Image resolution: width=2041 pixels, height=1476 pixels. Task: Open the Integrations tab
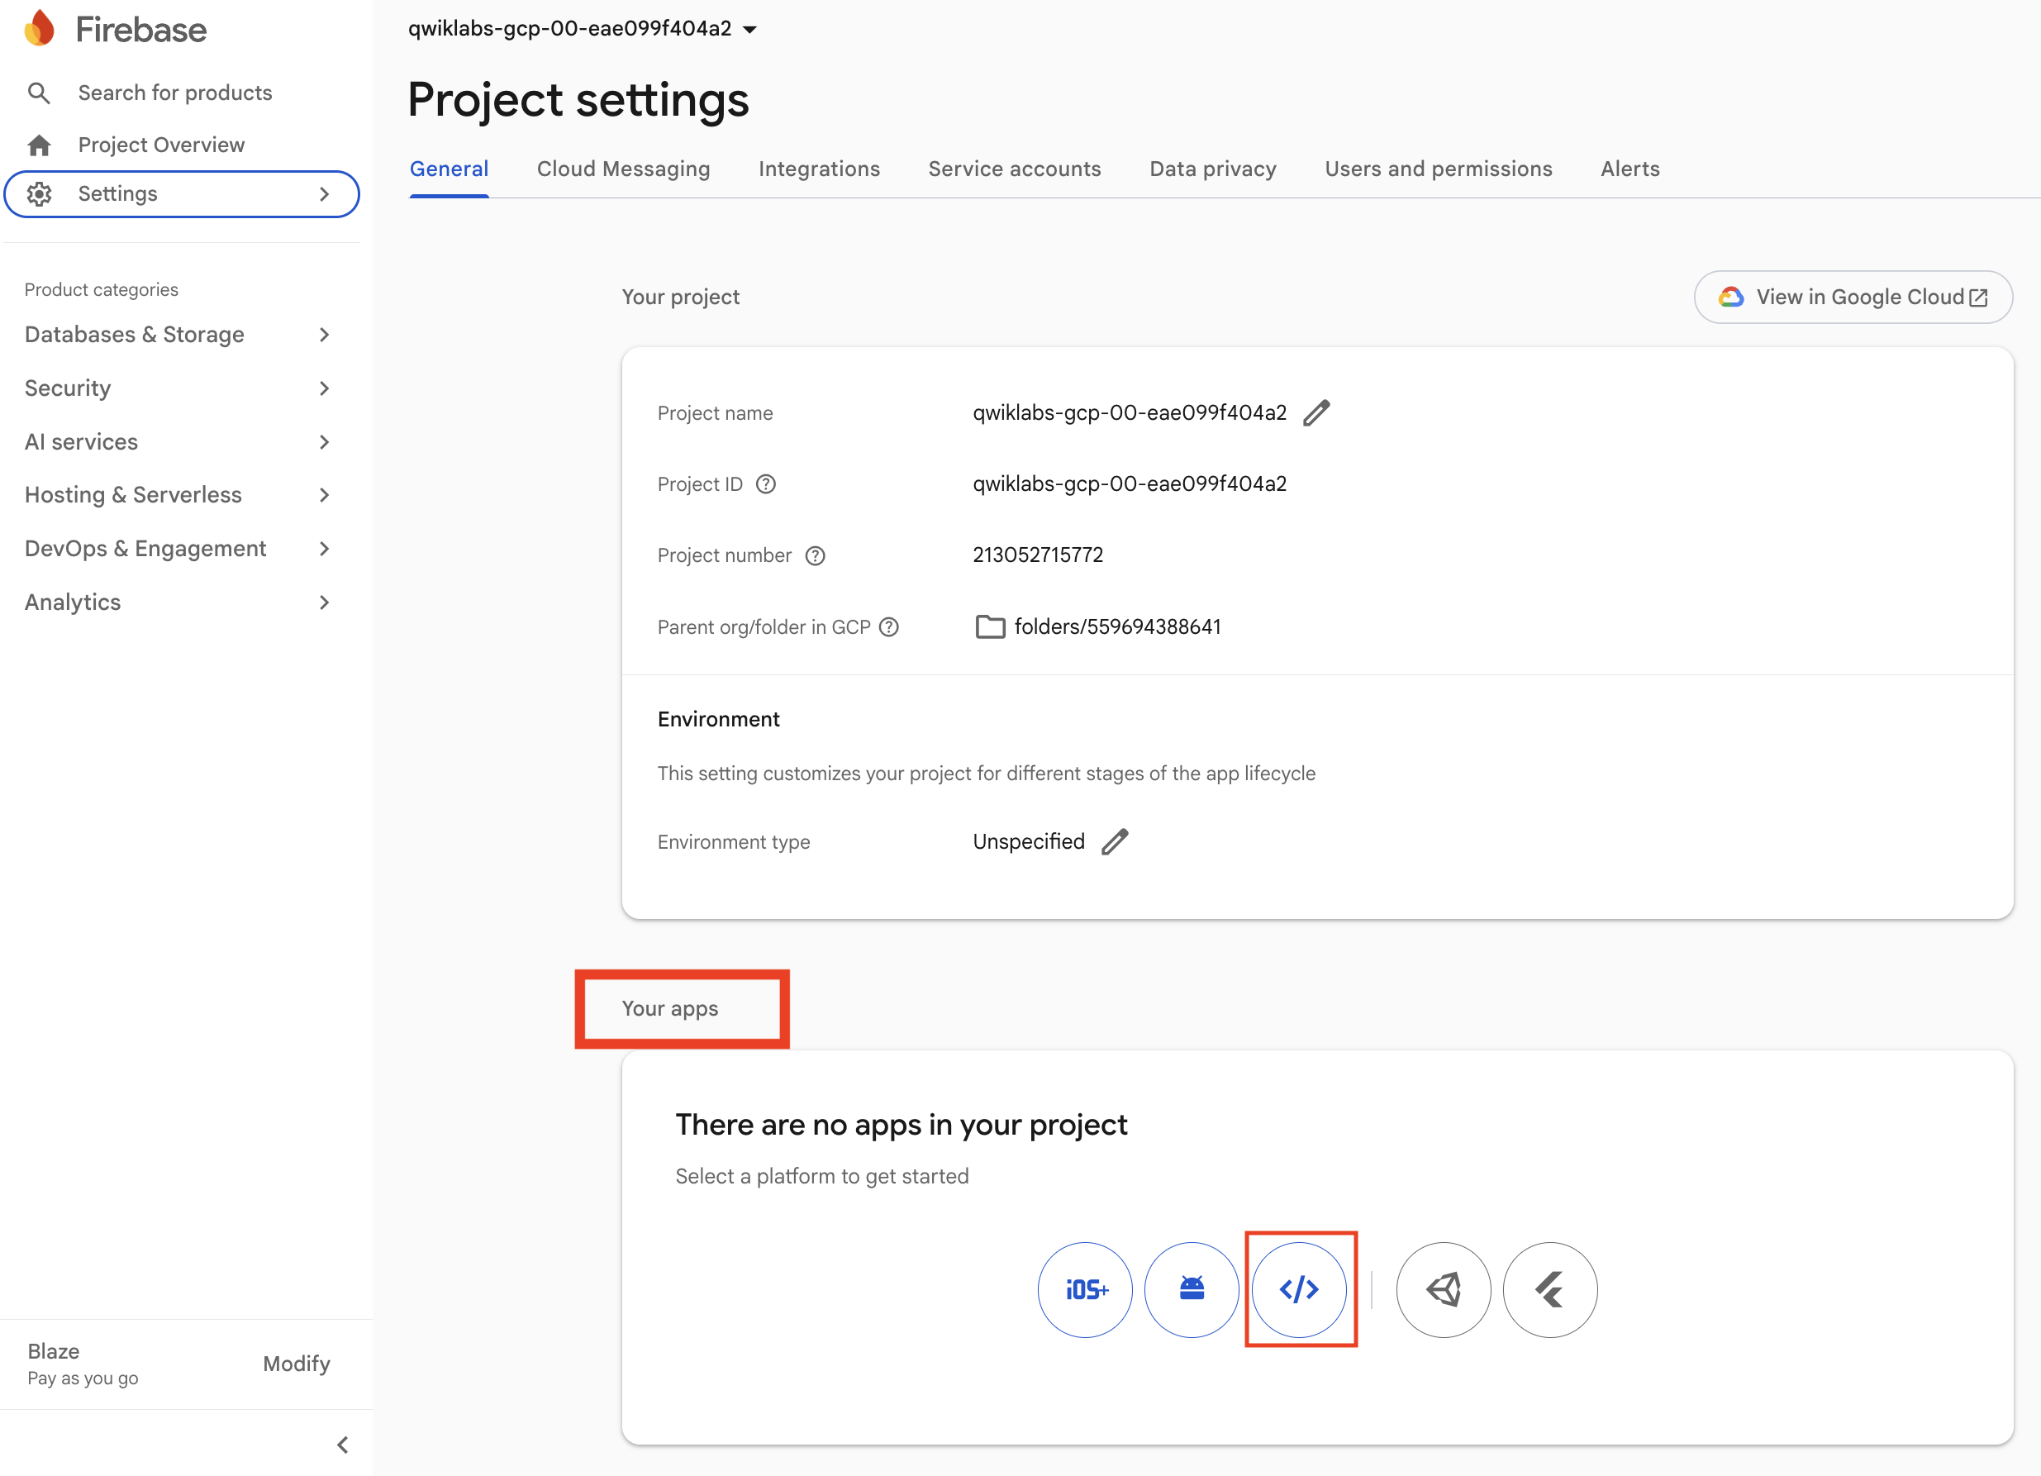(x=819, y=169)
